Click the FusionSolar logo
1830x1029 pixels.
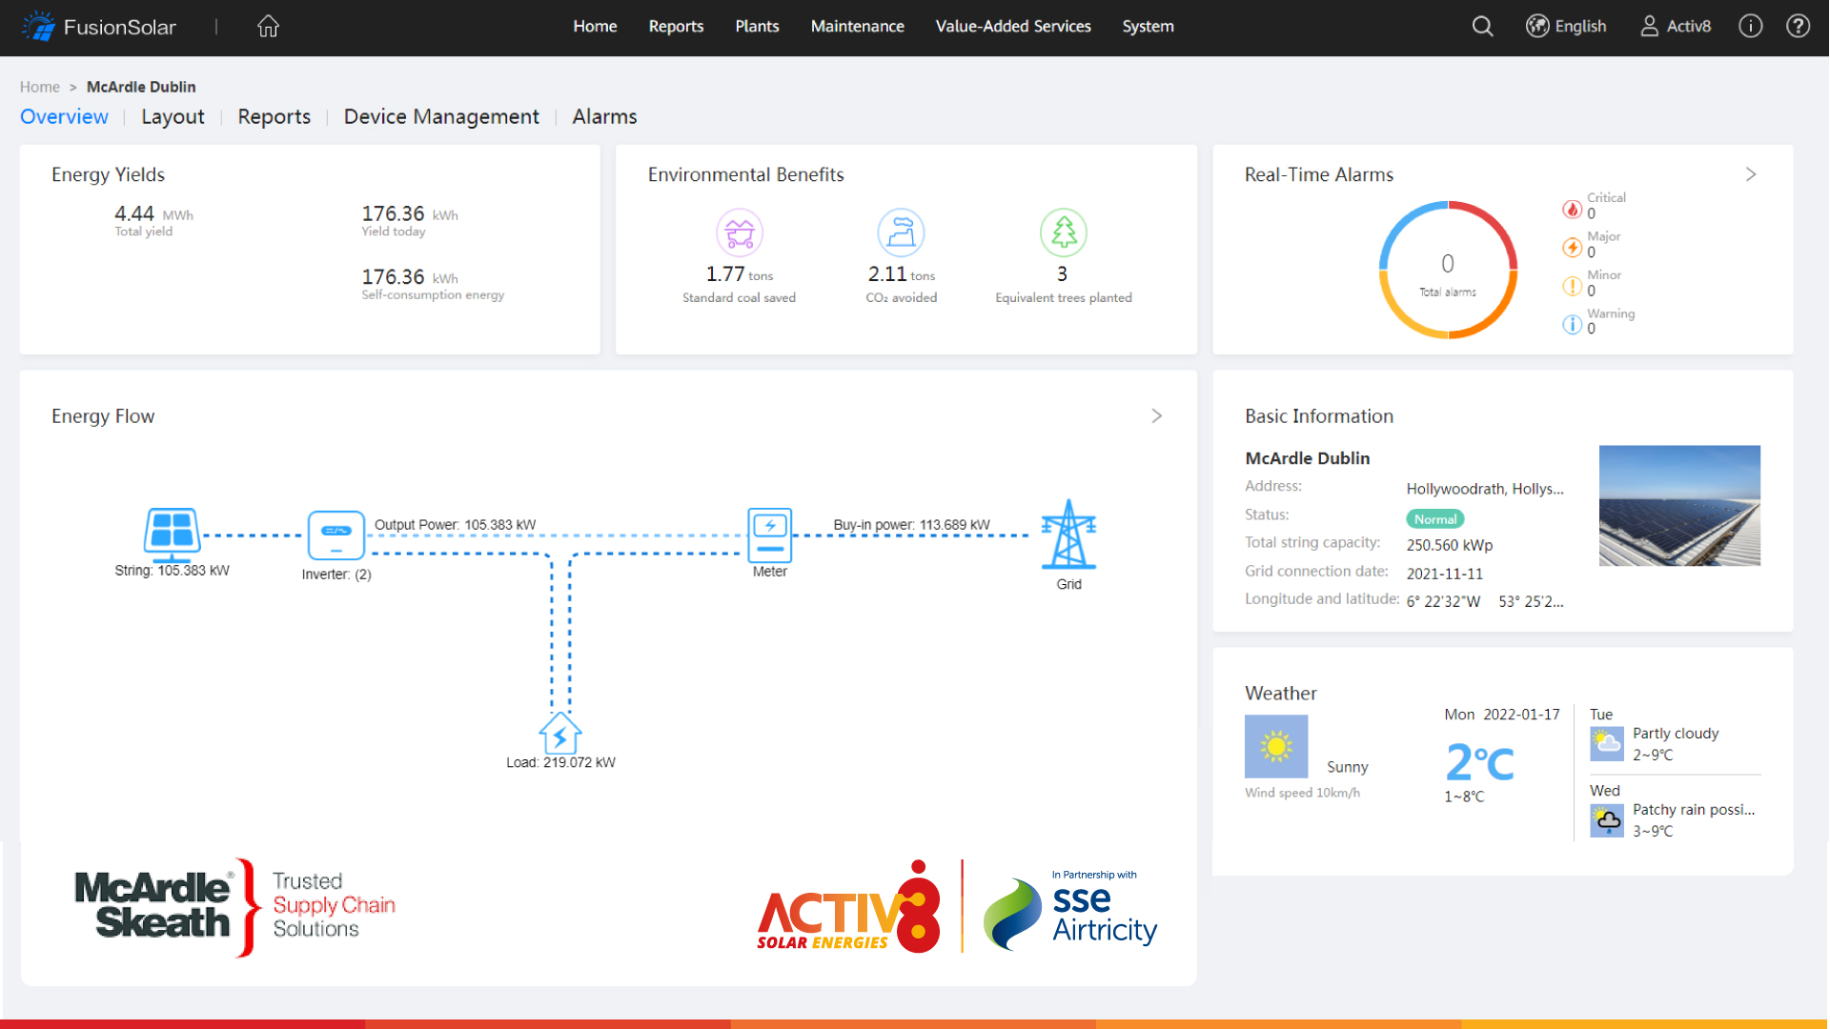[99, 27]
